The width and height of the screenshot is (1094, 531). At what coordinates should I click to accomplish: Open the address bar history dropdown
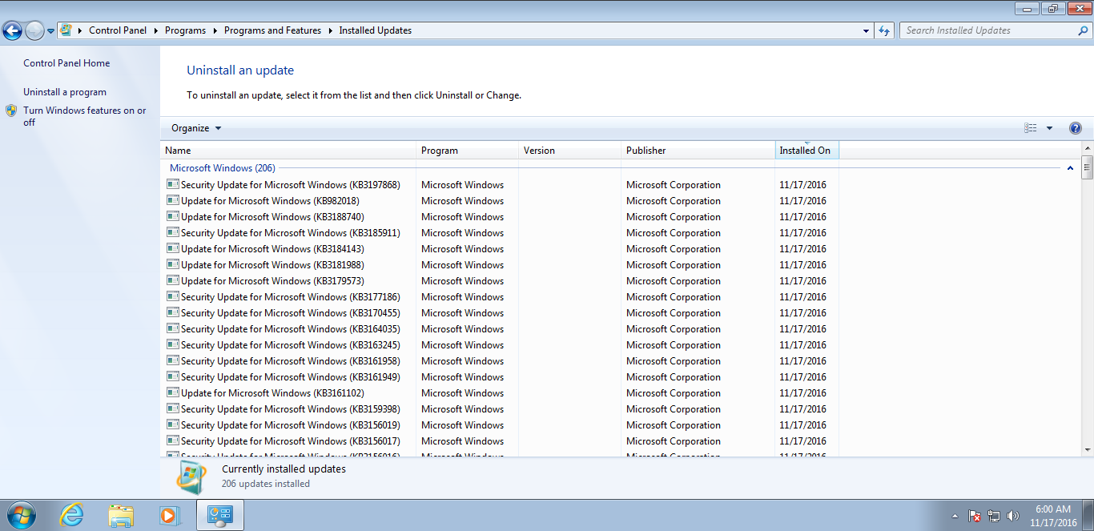pos(867,30)
